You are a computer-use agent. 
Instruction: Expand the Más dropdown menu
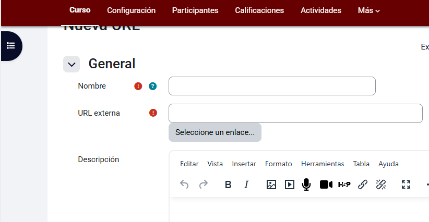pyautogui.click(x=368, y=10)
